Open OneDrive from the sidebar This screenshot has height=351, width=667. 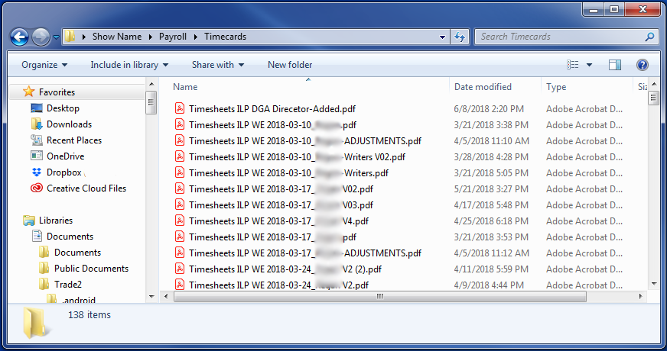(65, 156)
